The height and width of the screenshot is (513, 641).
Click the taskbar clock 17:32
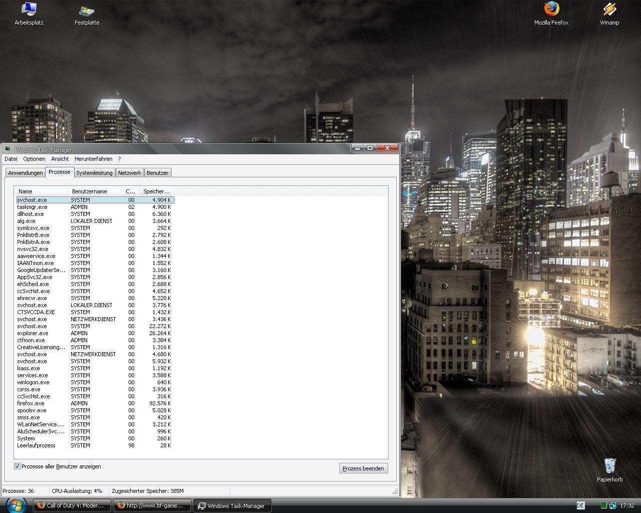pos(627,505)
